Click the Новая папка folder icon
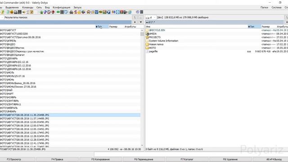This screenshot has width=288, height=162. (x=147, y=45)
